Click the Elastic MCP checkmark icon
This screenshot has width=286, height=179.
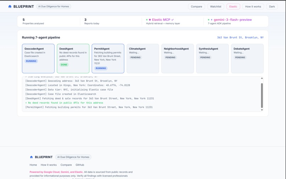(172, 20)
